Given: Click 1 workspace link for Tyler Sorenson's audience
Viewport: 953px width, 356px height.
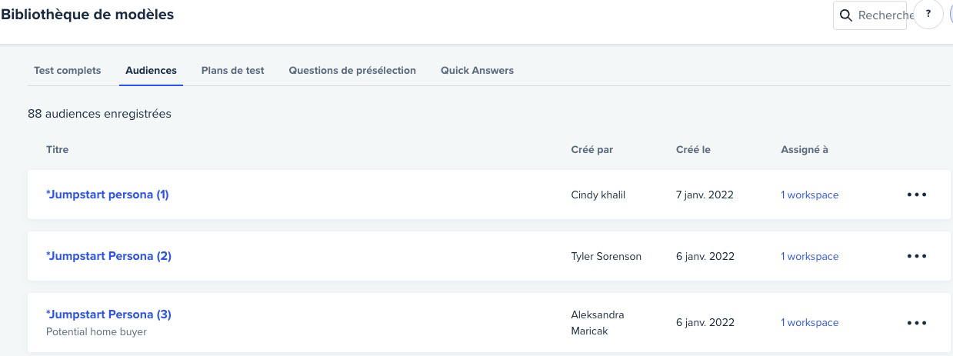Looking at the screenshot, I should pos(810,257).
